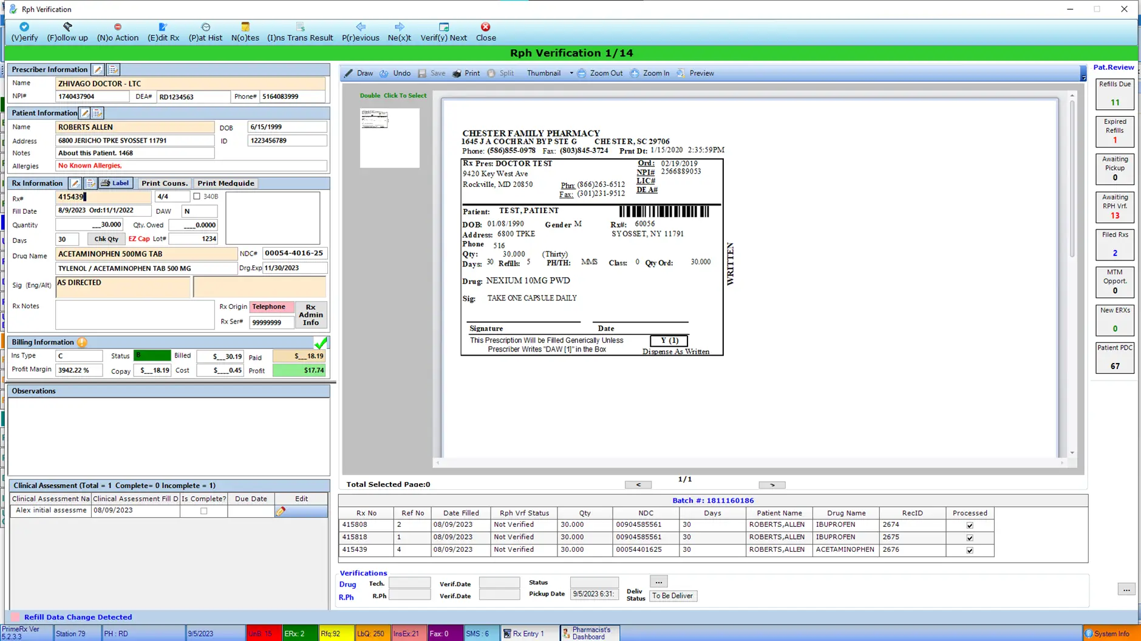The width and height of the screenshot is (1141, 641).
Task: Edit Prescriber Information with pencil icon
Action: 98,70
